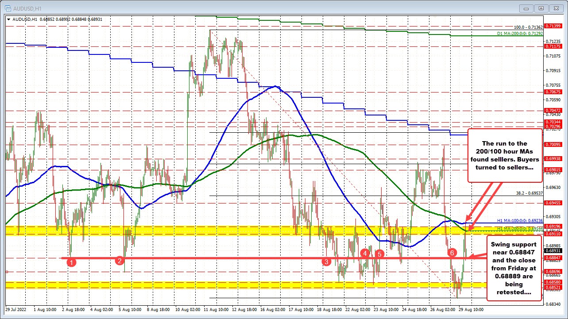Select the swing support annotation text box
The image size is (568, 319).
(514, 268)
